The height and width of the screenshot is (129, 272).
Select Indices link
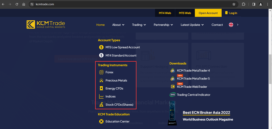[111, 96]
